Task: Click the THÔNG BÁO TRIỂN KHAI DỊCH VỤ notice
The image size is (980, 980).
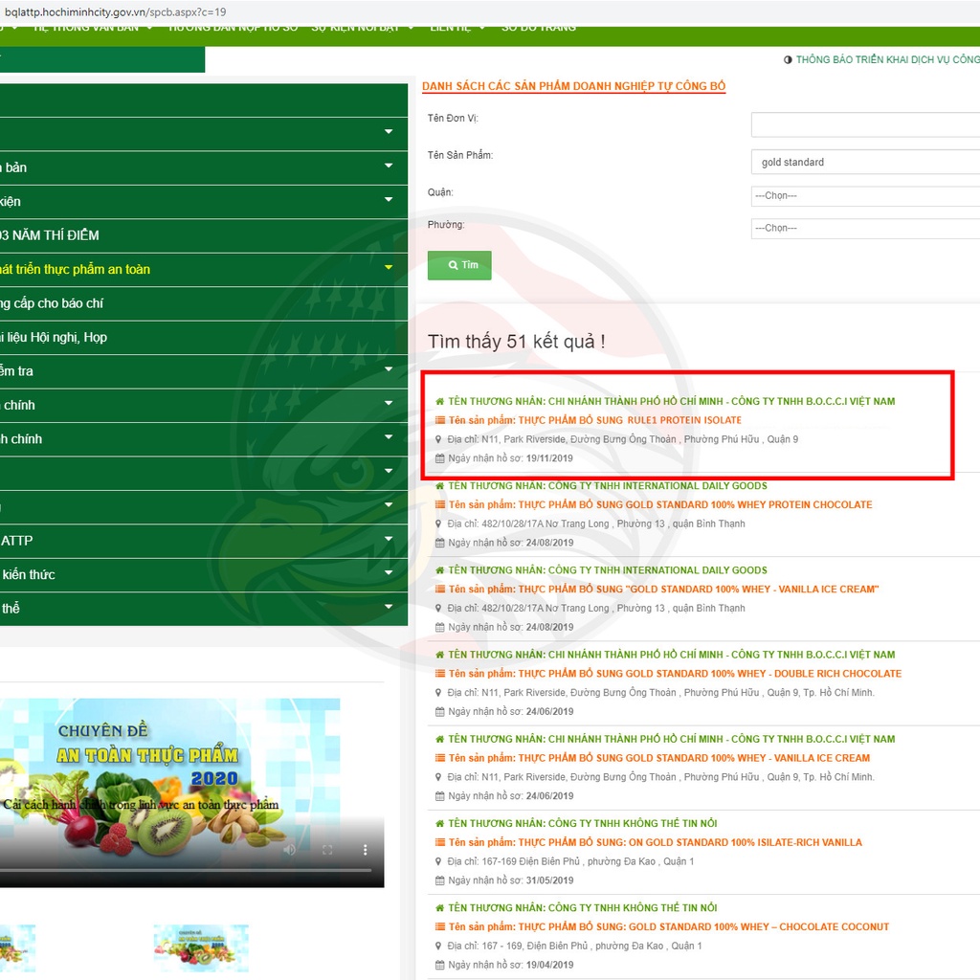Action: [x=887, y=59]
